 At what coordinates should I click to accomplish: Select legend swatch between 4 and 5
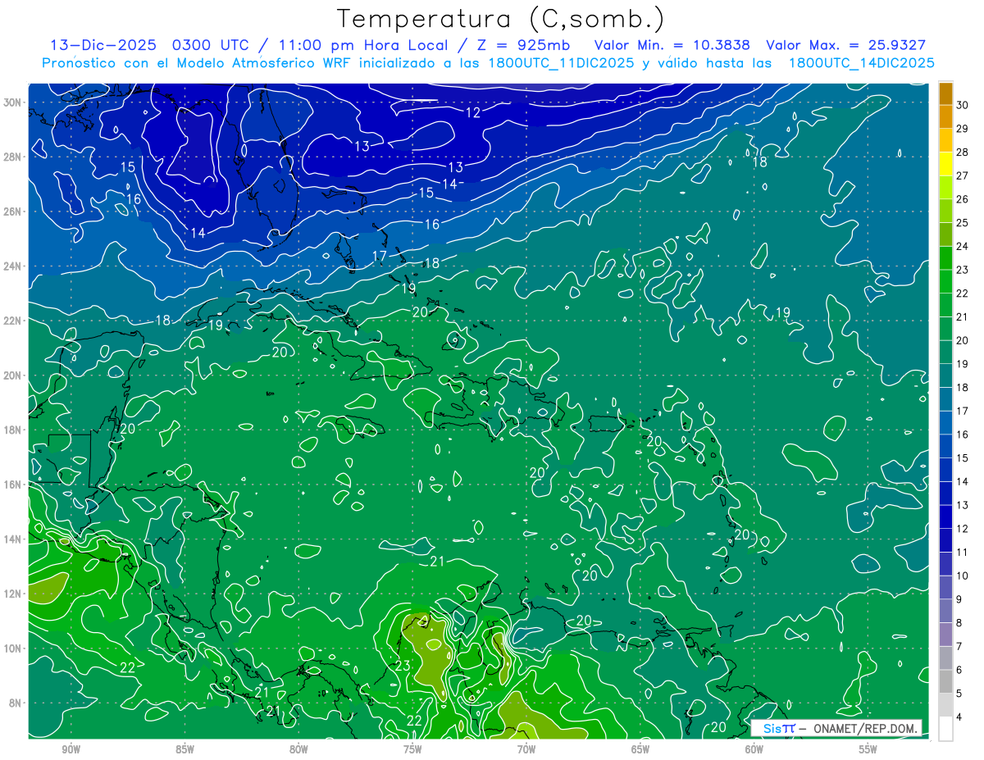945,705
